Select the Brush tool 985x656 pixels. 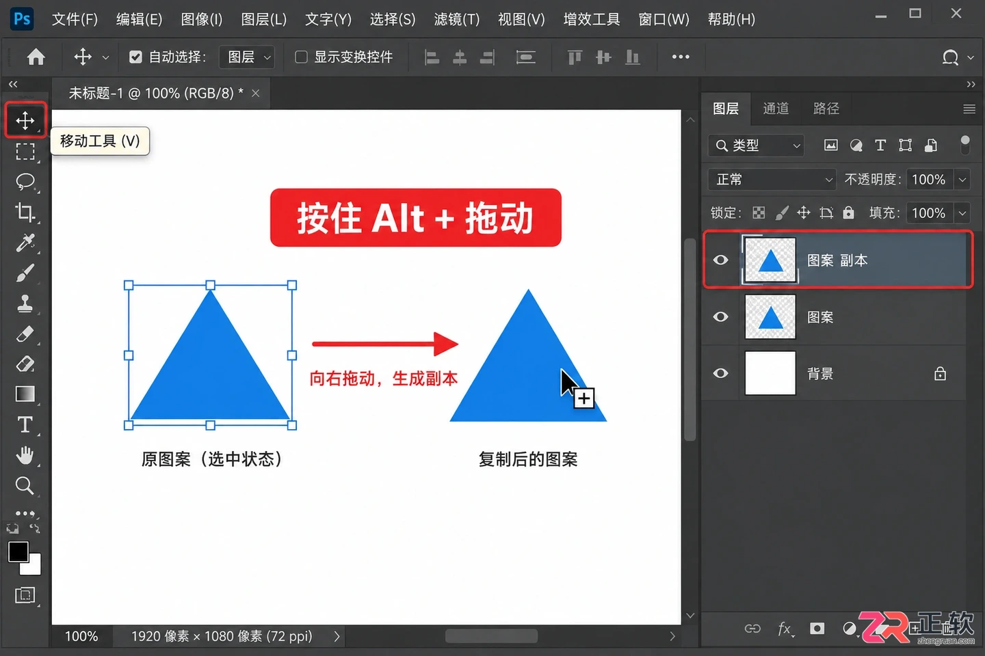point(25,273)
